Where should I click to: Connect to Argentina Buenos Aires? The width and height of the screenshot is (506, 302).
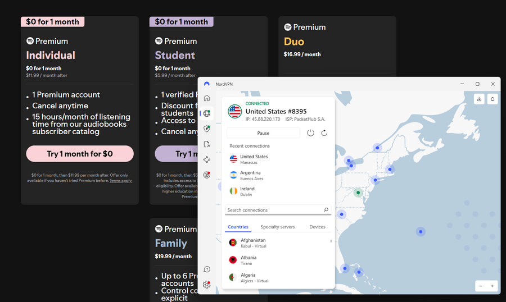(x=278, y=175)
